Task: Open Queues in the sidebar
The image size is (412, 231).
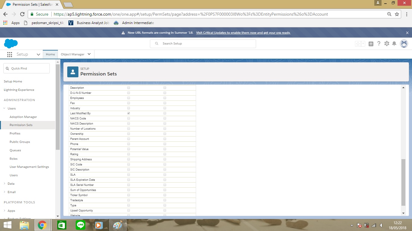Action: point(15,150)
